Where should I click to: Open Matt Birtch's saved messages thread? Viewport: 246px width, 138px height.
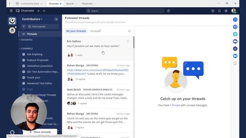(x=98, y=96)
